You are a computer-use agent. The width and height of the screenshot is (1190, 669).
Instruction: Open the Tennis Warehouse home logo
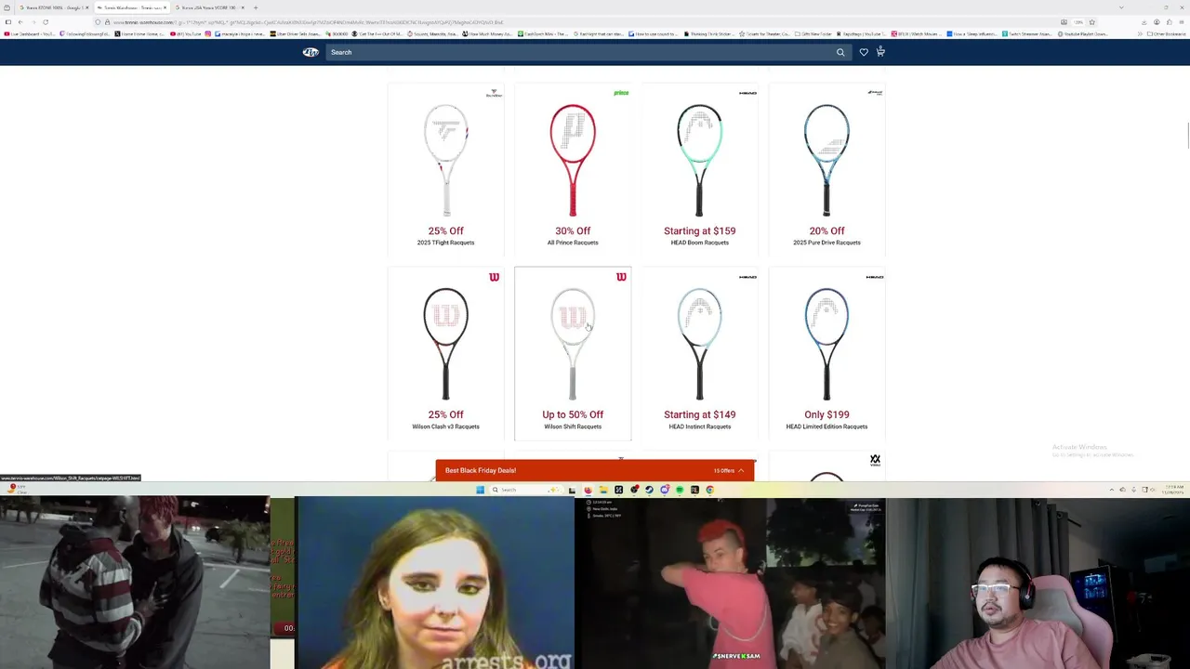(311, 52)
